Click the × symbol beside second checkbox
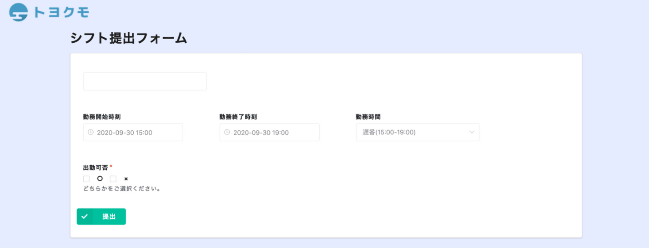This screenshot has width=649, height=248. (126, 179)
